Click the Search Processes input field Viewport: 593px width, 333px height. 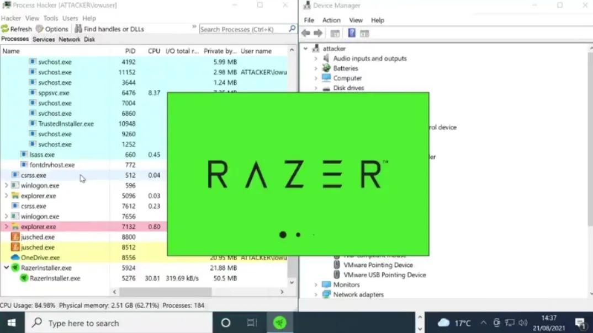[243, 29]
